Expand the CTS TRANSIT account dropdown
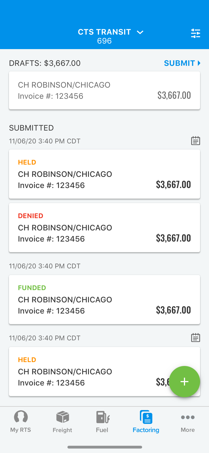 tap(140, 32)
